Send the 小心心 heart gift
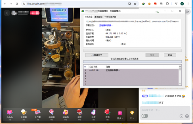Screen dimensions: 193x124 click(x=10, y=115)
